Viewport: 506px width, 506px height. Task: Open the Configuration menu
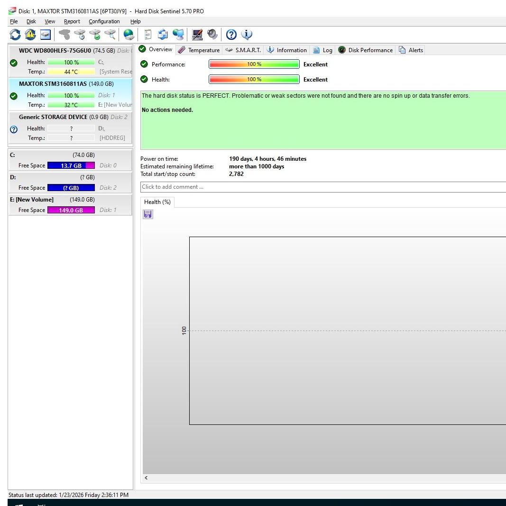[x=104, y=21]
